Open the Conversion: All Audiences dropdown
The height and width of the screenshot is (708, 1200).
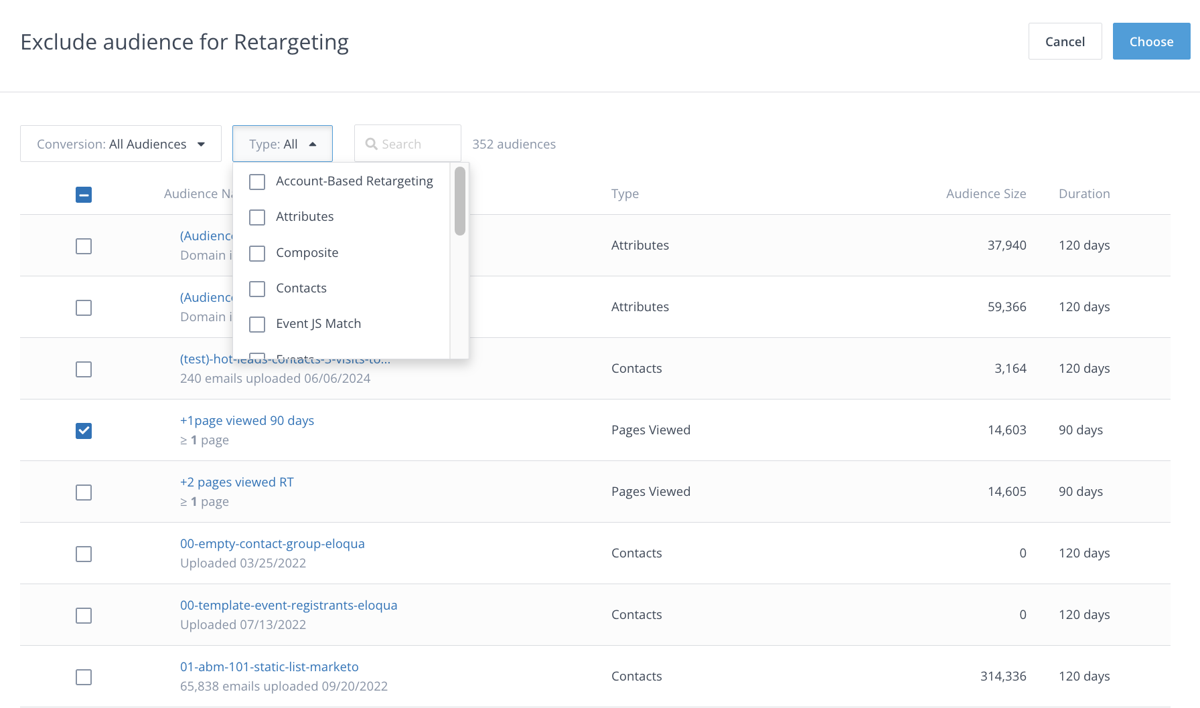tap(121, 144)
